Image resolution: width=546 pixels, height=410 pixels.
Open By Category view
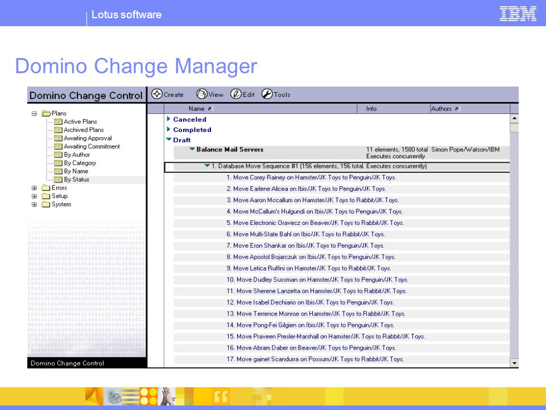[80, 163]
